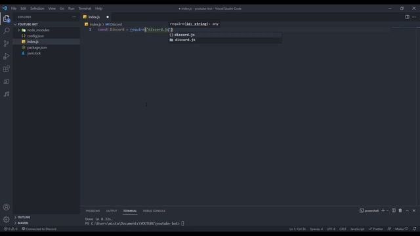Image resolution: width=420 pixels, height=236 pixels.
Task: Change file encoding UTF-8
Action: [x=331, y=229]
